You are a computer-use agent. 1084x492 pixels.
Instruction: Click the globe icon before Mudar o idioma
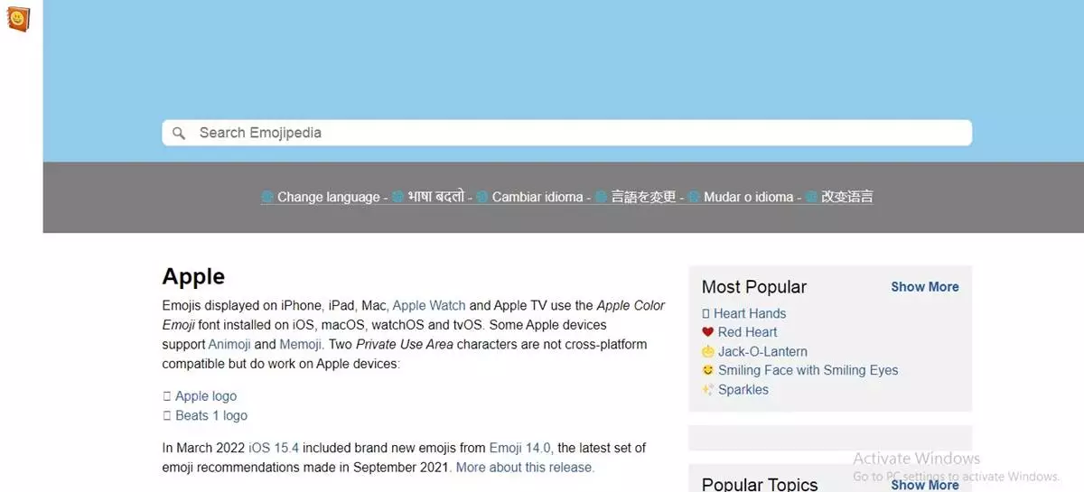pyautogui.click(x=694, y=197)
